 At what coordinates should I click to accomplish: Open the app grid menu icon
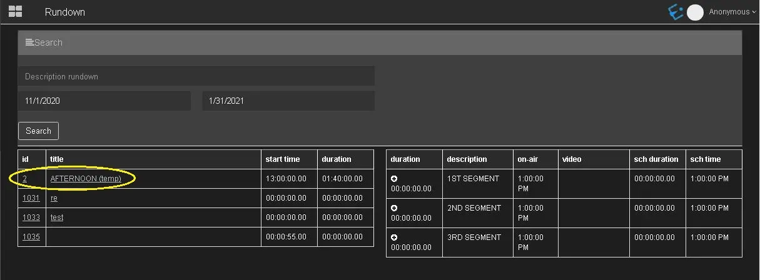pos(15,12)
